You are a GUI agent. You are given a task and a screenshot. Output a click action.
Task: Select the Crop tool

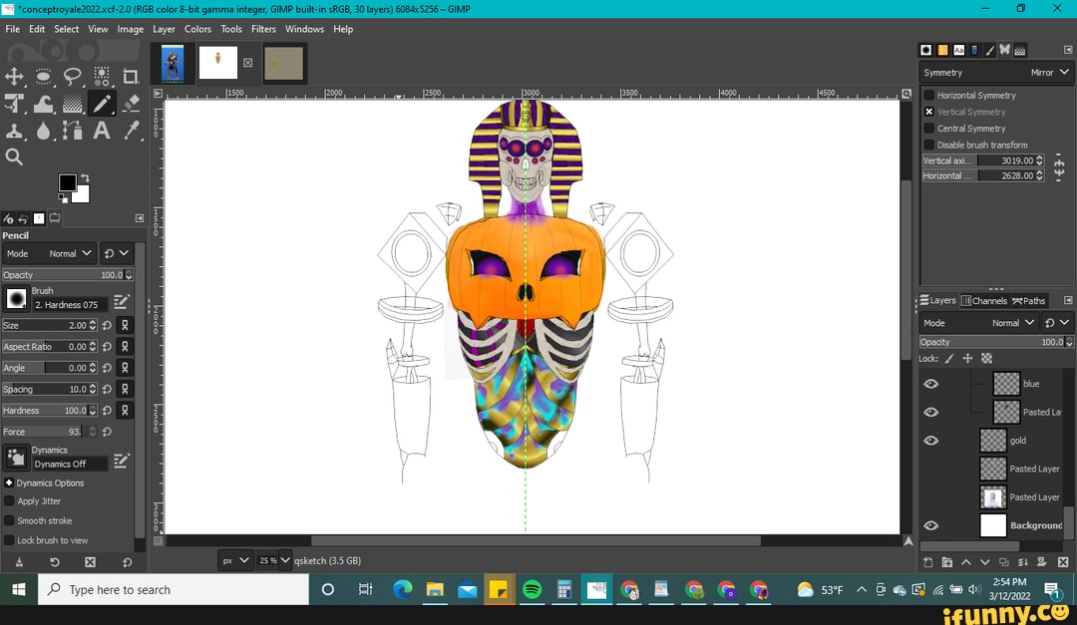pyautogui.click(x=131, y=77)
